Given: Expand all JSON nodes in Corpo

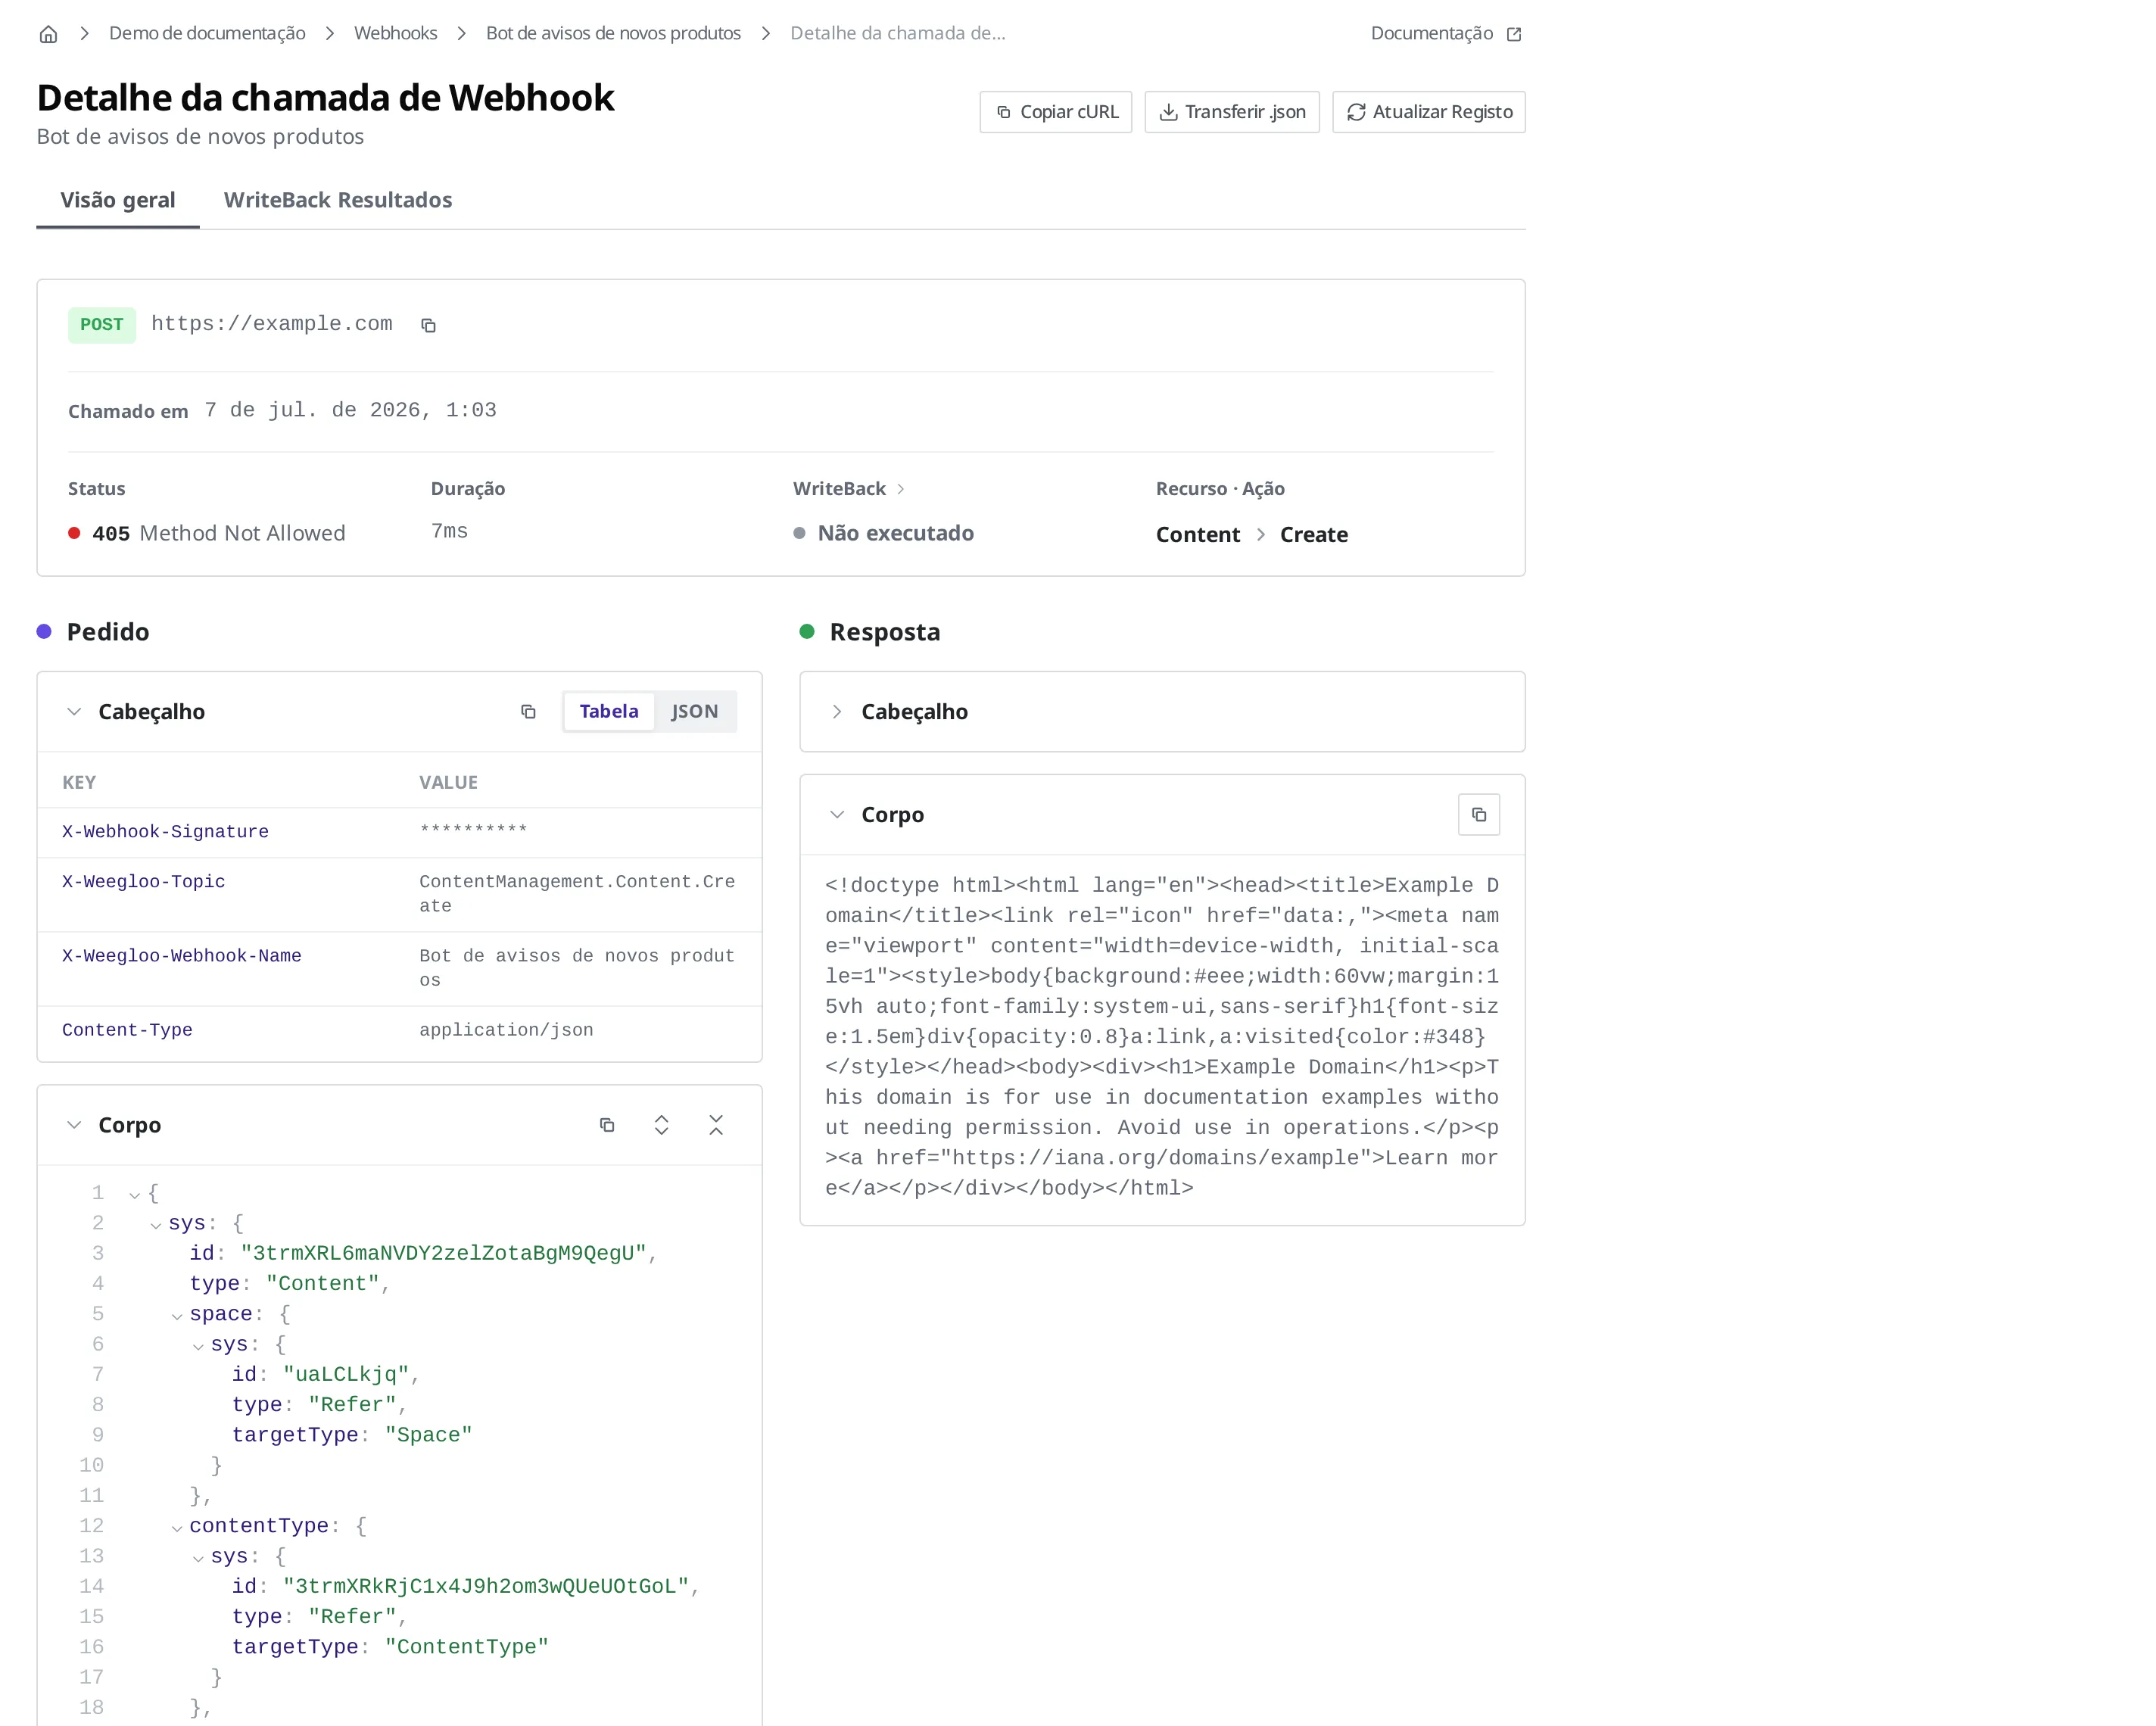Looking at the screenshot, I should [661, 1125].
